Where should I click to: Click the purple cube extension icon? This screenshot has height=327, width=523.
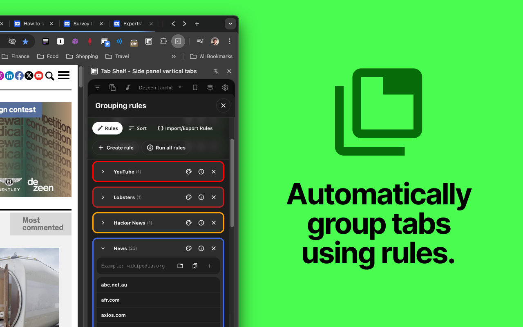pos(75,41)
